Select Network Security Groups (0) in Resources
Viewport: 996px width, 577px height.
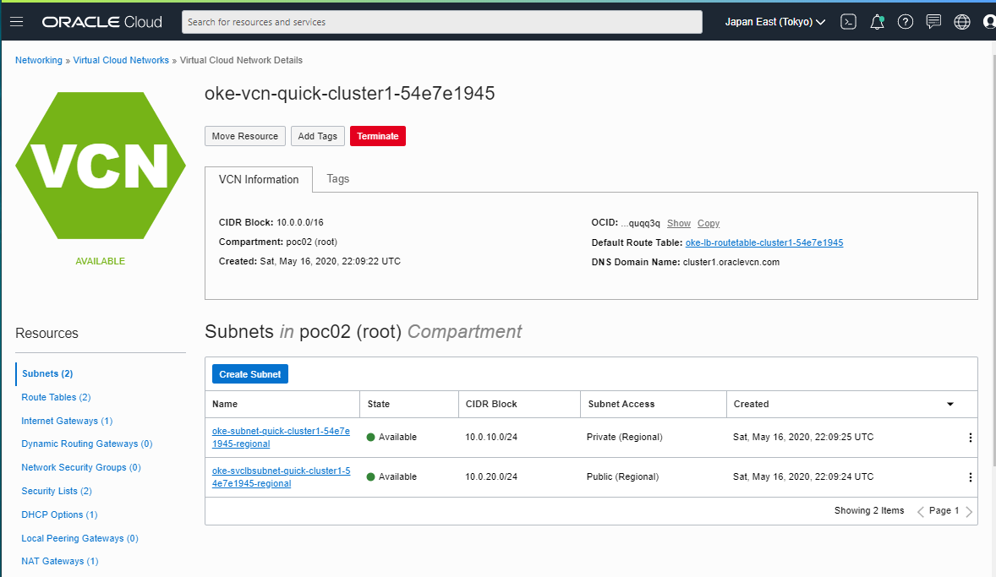point(81,467)
